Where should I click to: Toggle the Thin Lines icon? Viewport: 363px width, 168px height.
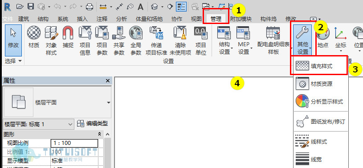181,7
